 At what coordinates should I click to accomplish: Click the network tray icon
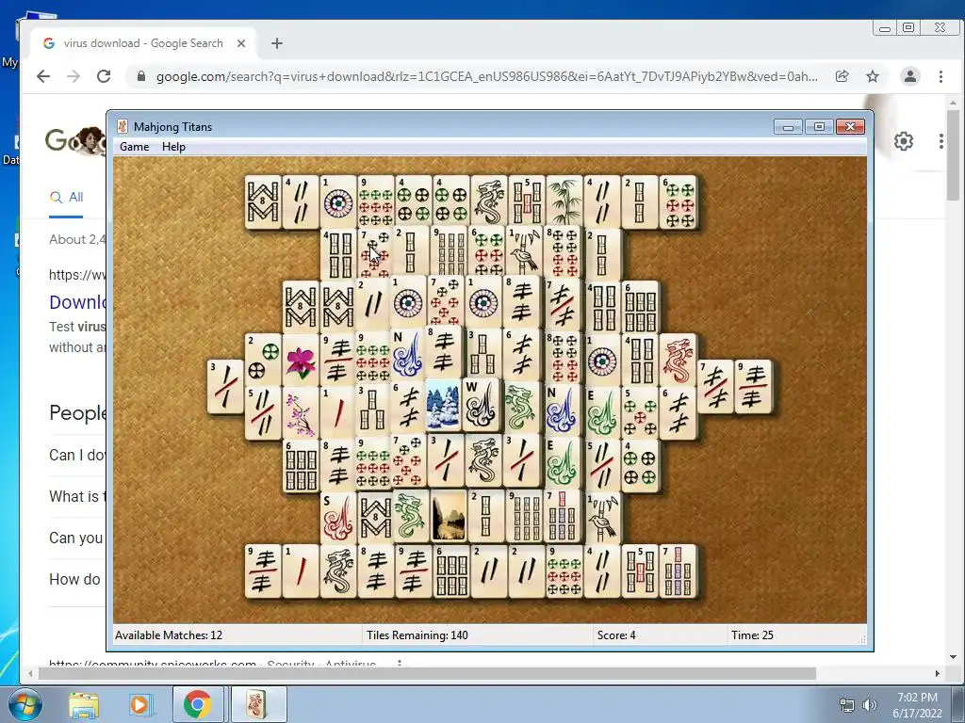[847, 705]
